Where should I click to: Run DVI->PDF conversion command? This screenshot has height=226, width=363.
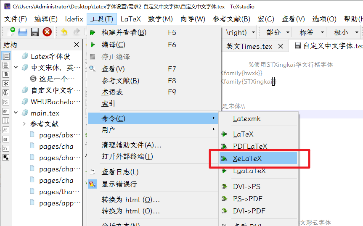coord(258,211)
